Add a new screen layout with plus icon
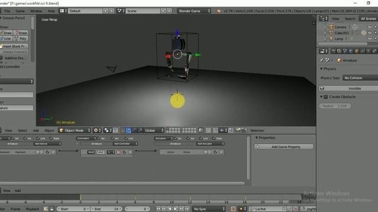378x212 pixels. pyautogui.click(x=105, y=11)
